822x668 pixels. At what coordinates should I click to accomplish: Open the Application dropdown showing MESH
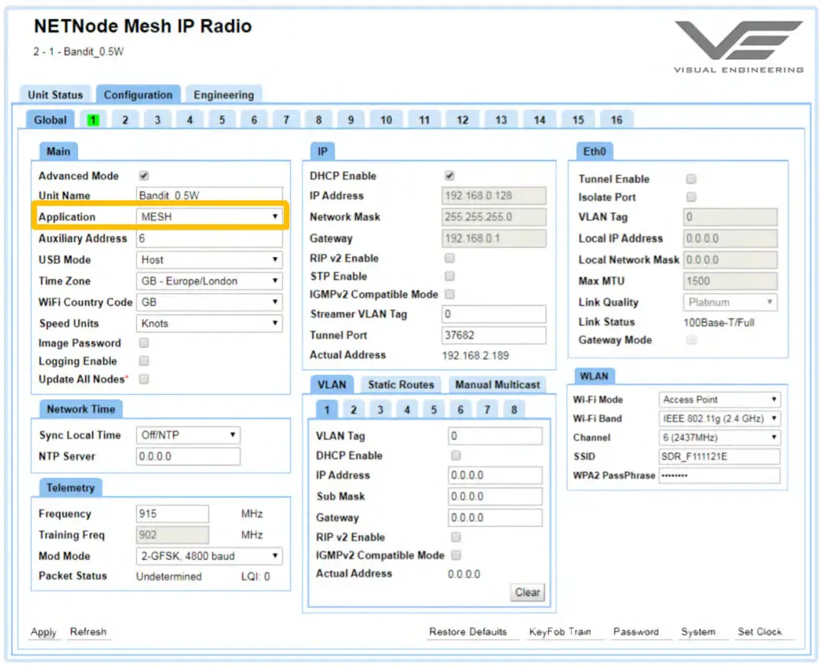coord(209,217)
